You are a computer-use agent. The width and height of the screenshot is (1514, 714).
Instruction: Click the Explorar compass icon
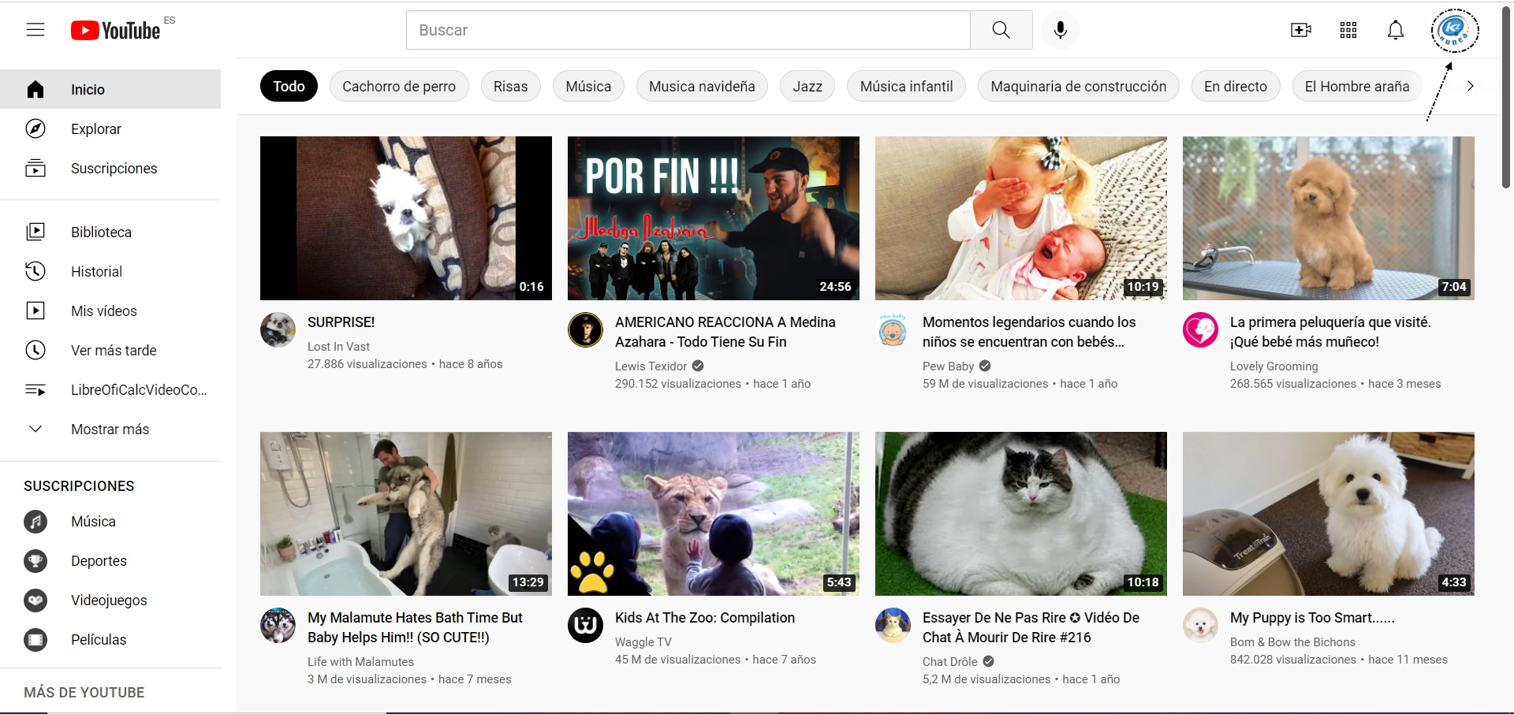[x=35, y=128]
